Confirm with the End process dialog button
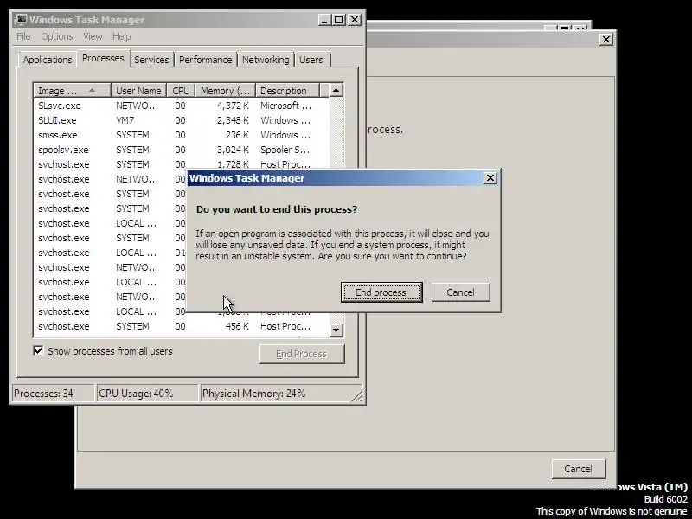This screenshot has width=692, height=519. [x=381, y=292]
